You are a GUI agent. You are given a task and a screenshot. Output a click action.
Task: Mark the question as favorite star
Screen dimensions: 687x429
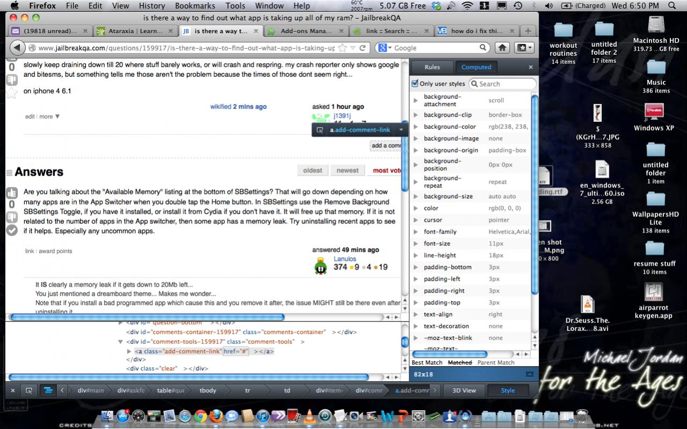(x=11, y=93)
